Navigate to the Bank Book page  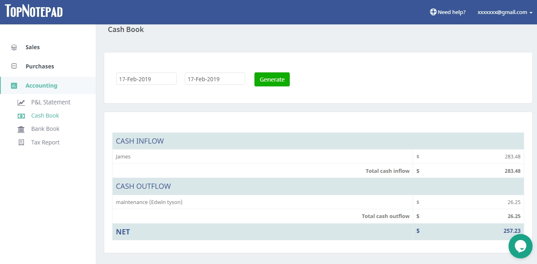coord(45,129)
